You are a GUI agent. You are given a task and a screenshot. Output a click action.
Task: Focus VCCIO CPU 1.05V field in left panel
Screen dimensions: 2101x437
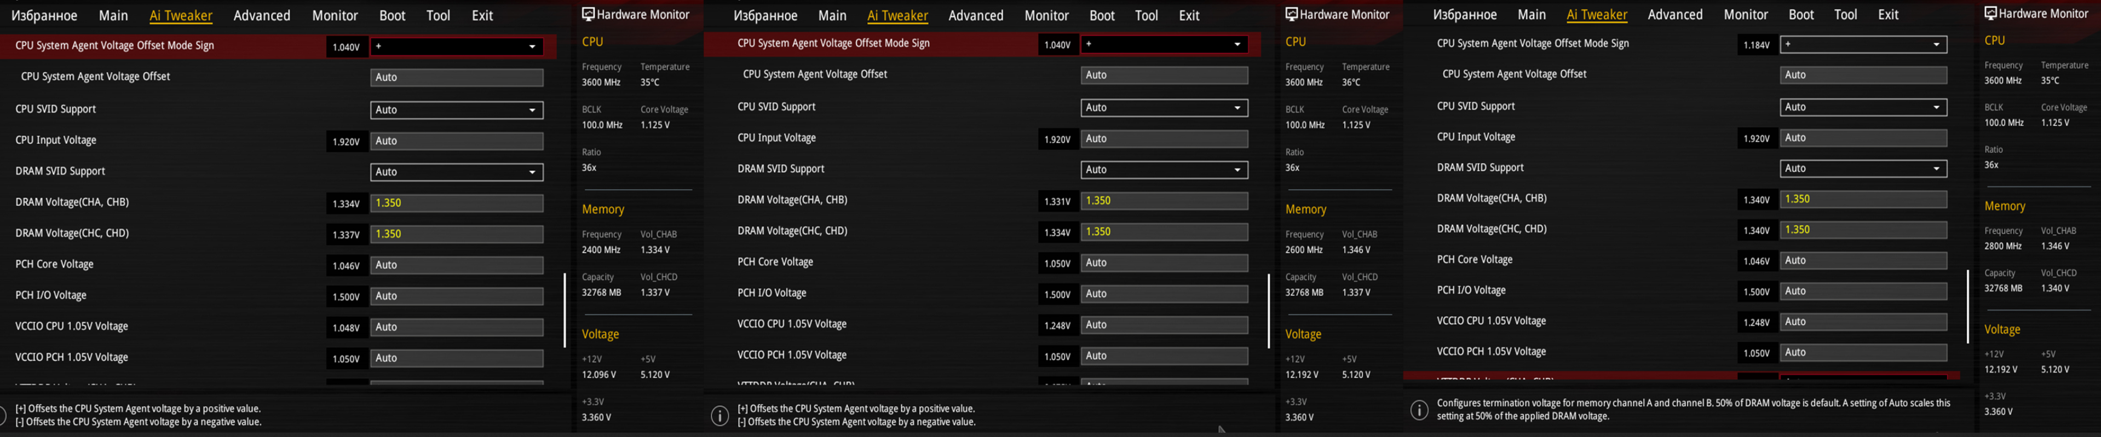(457, 327)
